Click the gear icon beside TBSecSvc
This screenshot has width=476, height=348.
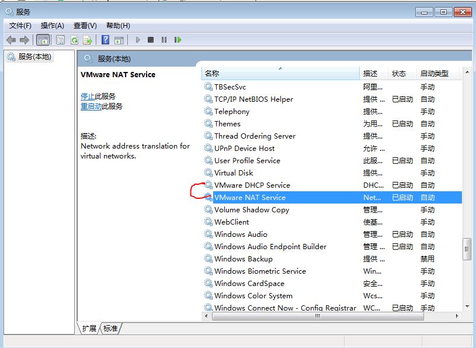click(209, 87)
